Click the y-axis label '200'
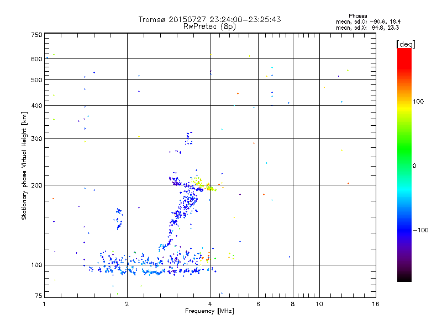 point(36,185)
